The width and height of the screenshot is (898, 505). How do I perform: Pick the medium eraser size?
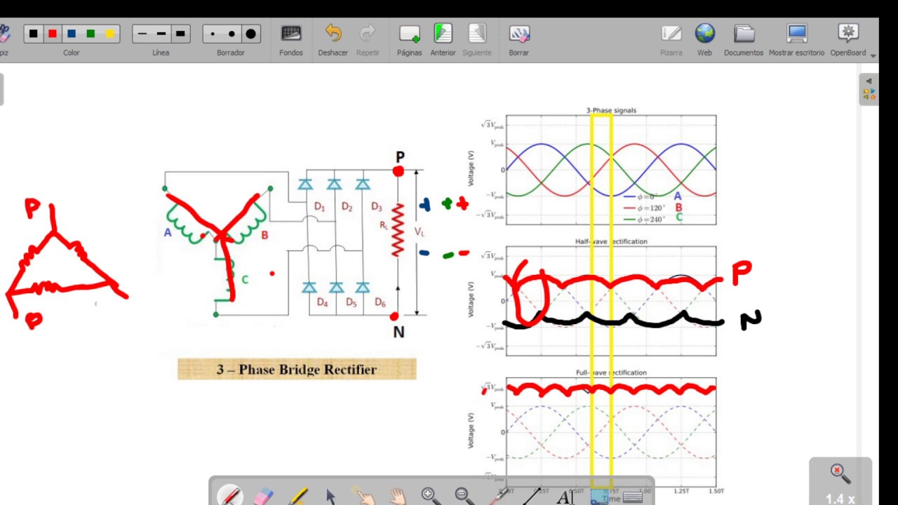point(232,34)
